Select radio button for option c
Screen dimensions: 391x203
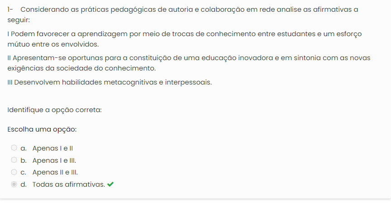14,172
